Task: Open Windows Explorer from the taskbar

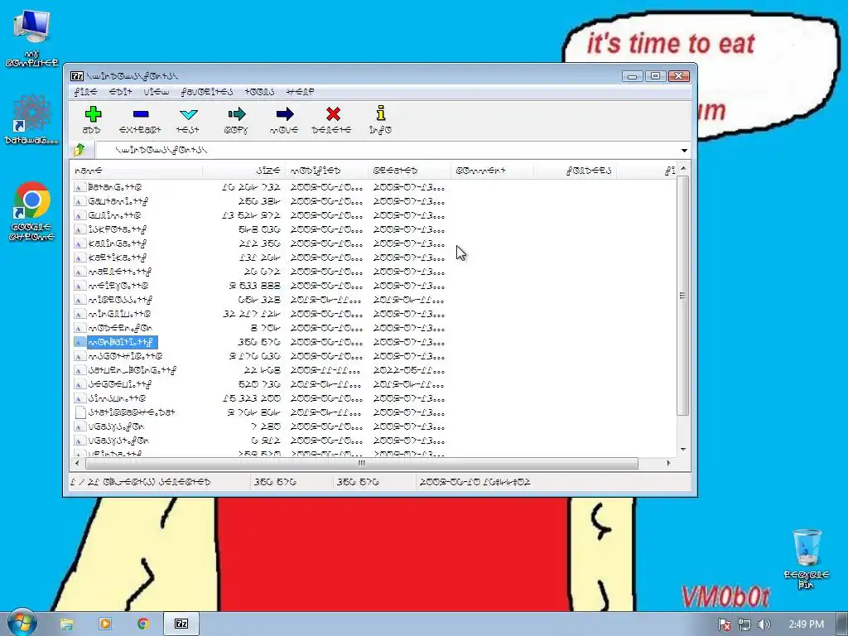Action: (66, 624)
